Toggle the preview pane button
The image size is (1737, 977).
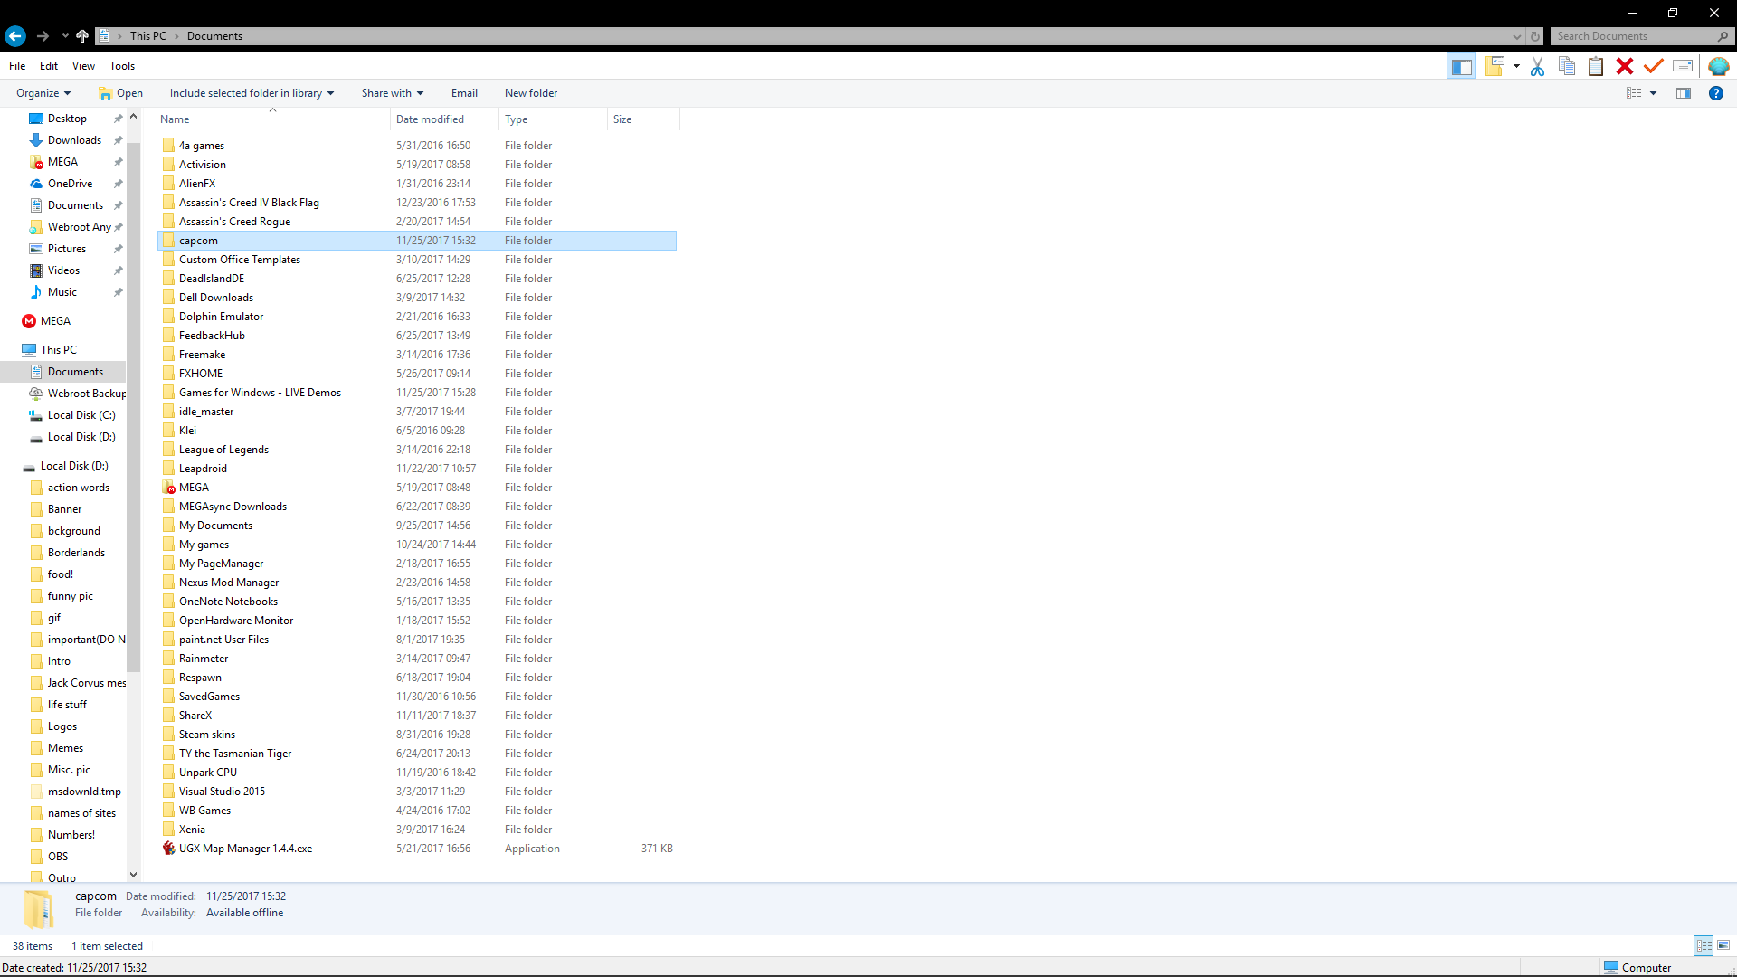[1684, 93]
